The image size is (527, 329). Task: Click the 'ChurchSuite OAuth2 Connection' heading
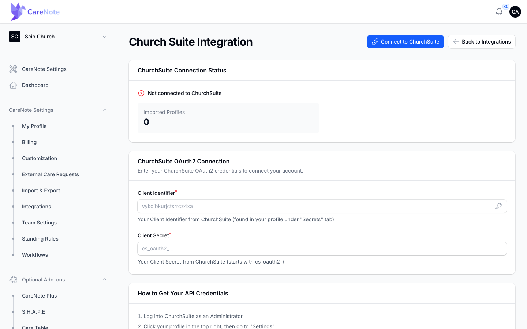184,161
